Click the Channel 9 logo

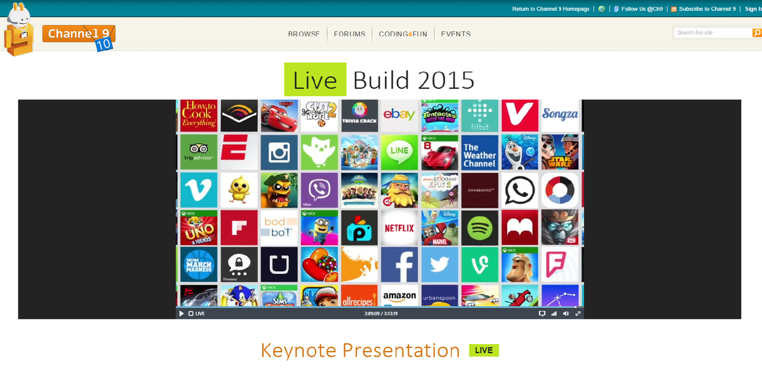pyautogui.click(x=78, y=35)
